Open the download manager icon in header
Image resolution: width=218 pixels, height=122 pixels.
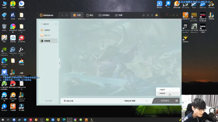pyautogui.click(x=152, y=15)
